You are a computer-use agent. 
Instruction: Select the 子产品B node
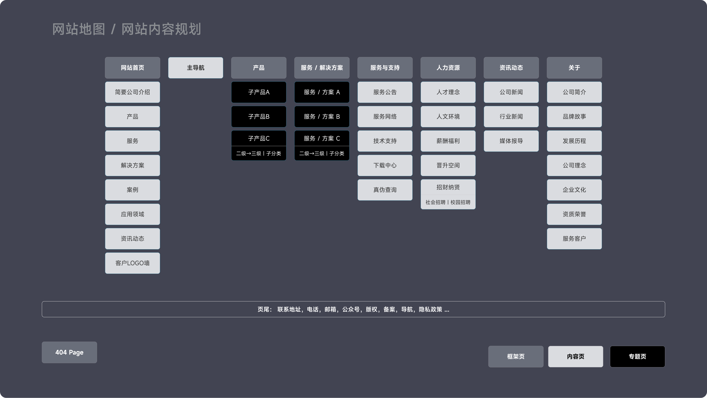[x=258, y=116]
